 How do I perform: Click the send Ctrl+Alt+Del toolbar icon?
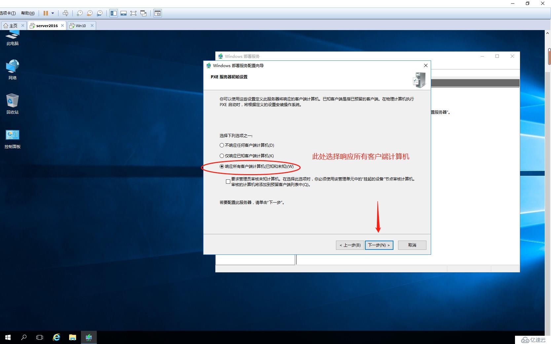click(x=65, y=13)
